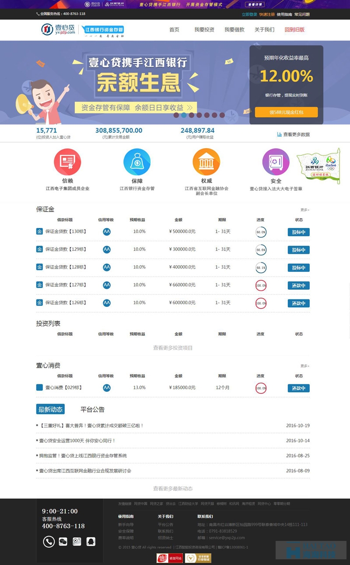Click the bar chart icon beside 查看更多数据
Viewport: 350px width, 565px height.
pyautogui.click(x=279, y=135)
